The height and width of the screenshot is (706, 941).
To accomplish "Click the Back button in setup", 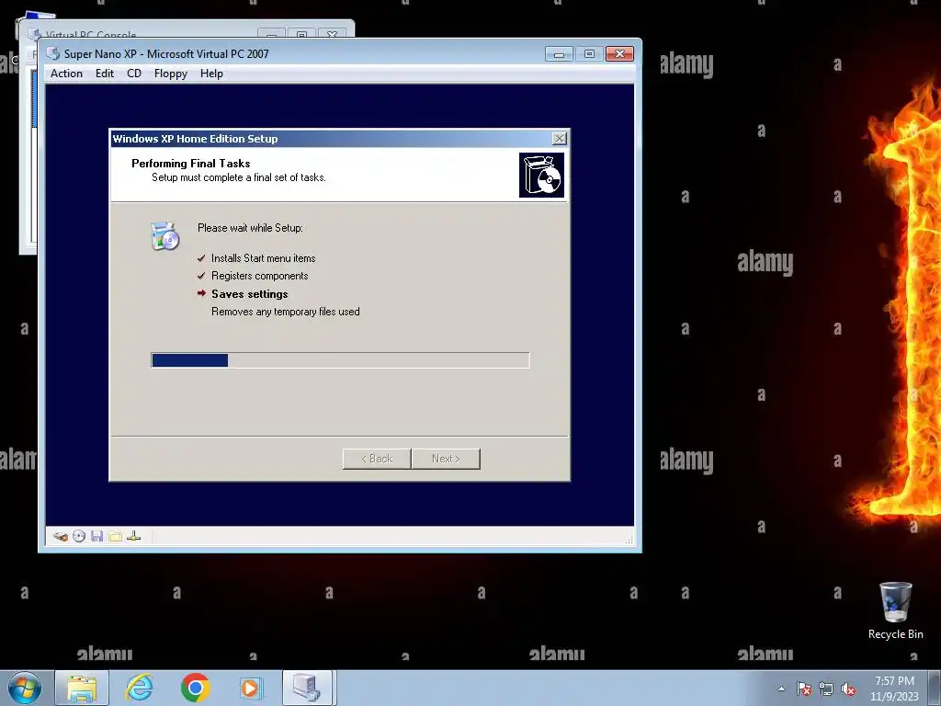I will tap(377, 459).
